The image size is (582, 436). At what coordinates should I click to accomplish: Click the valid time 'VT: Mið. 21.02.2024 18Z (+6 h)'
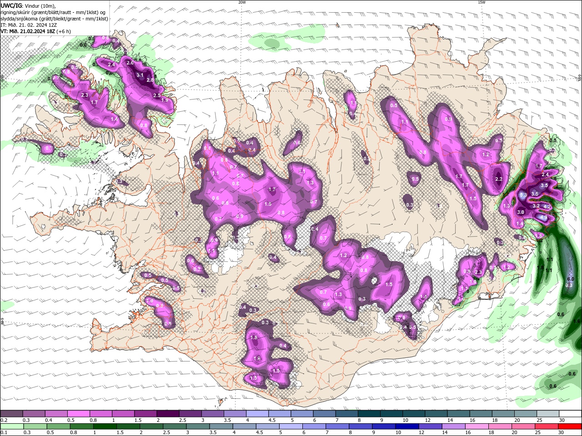(x=35, y=31)
